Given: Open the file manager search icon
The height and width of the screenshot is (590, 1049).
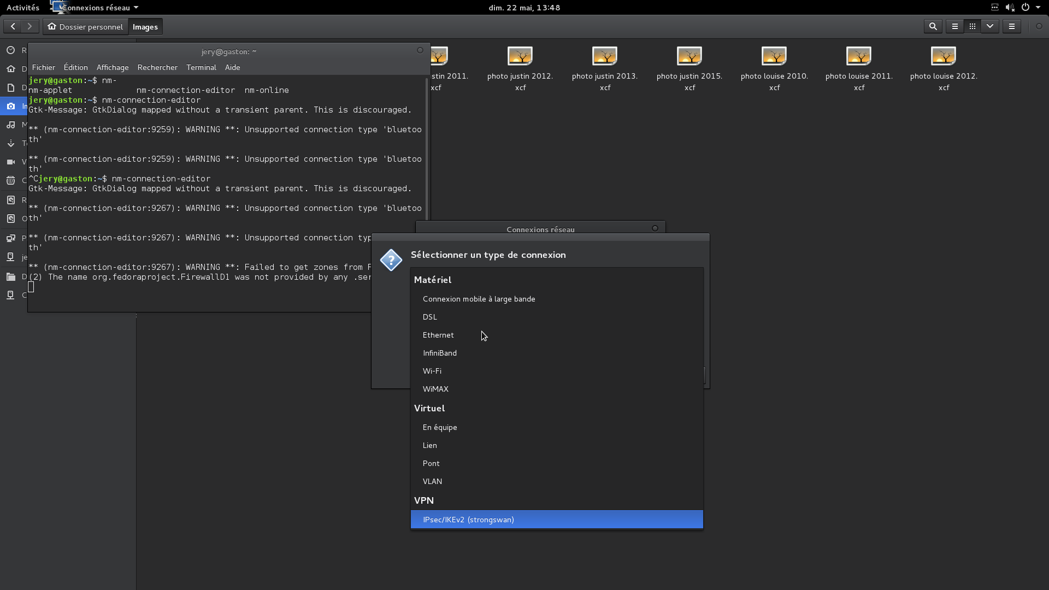Looking at the screenshot, I should point(933,26).
